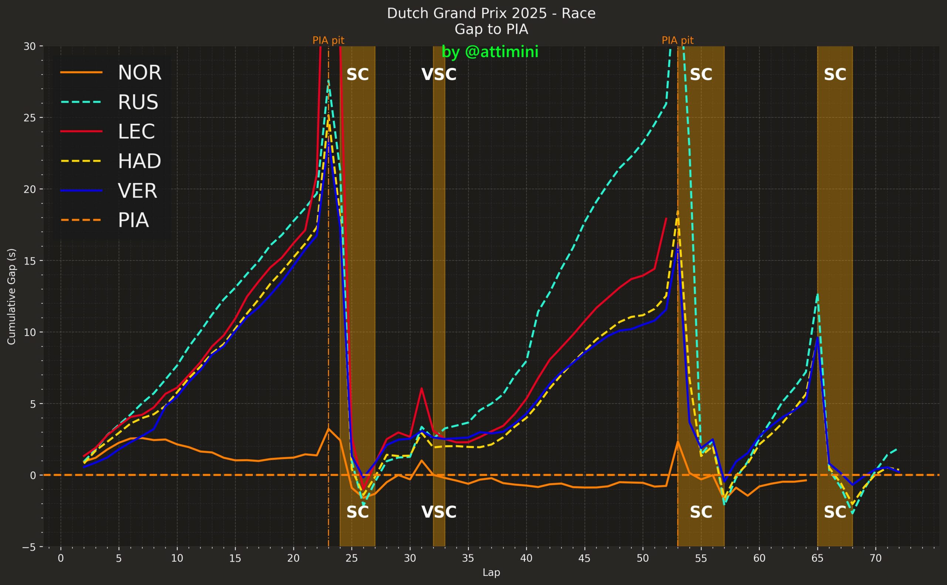Click the top SC label near lap 25
This screenshot has height=585, width=947.
[357, 75]
